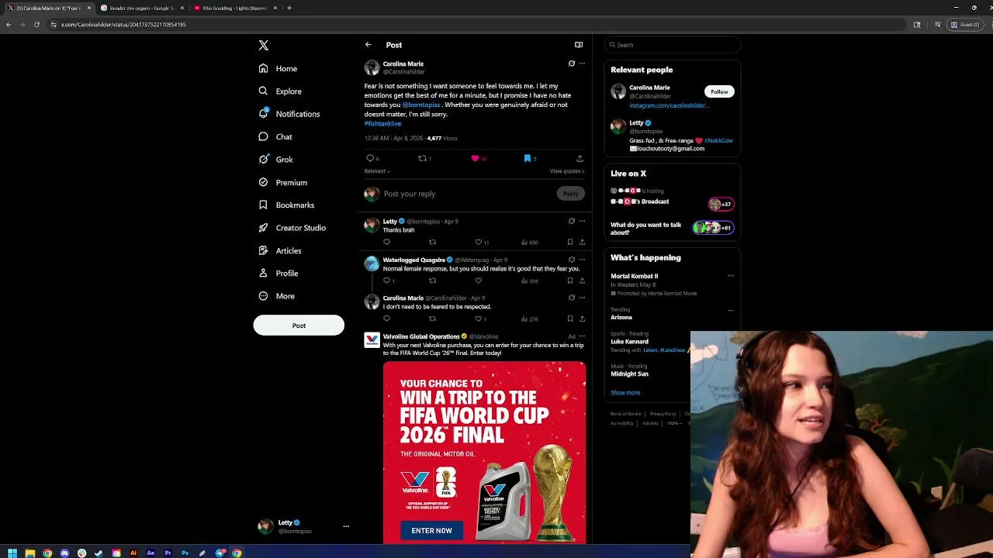The height and width of the screenshot is (558, 993).
Task: Open Chat from the sidebar
Action: click(x=275, y=136)
